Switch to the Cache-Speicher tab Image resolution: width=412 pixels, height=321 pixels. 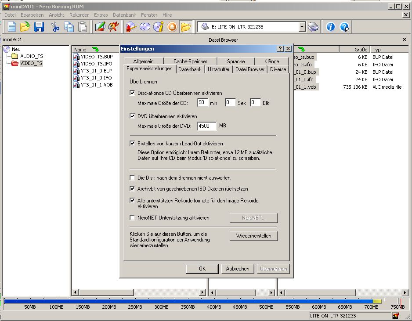[x=190, y=61]
